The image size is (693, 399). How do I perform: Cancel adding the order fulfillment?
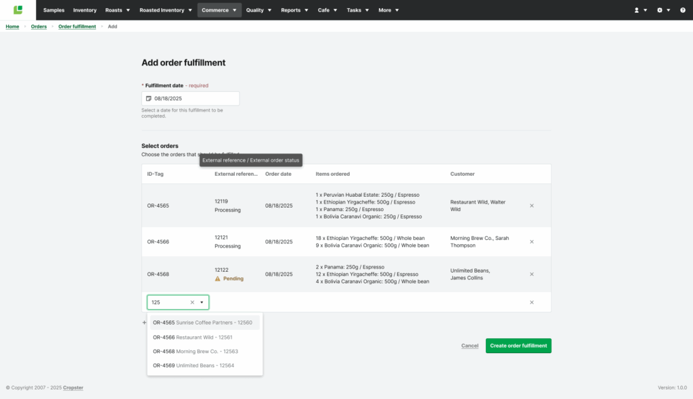[x=470, y=346]
